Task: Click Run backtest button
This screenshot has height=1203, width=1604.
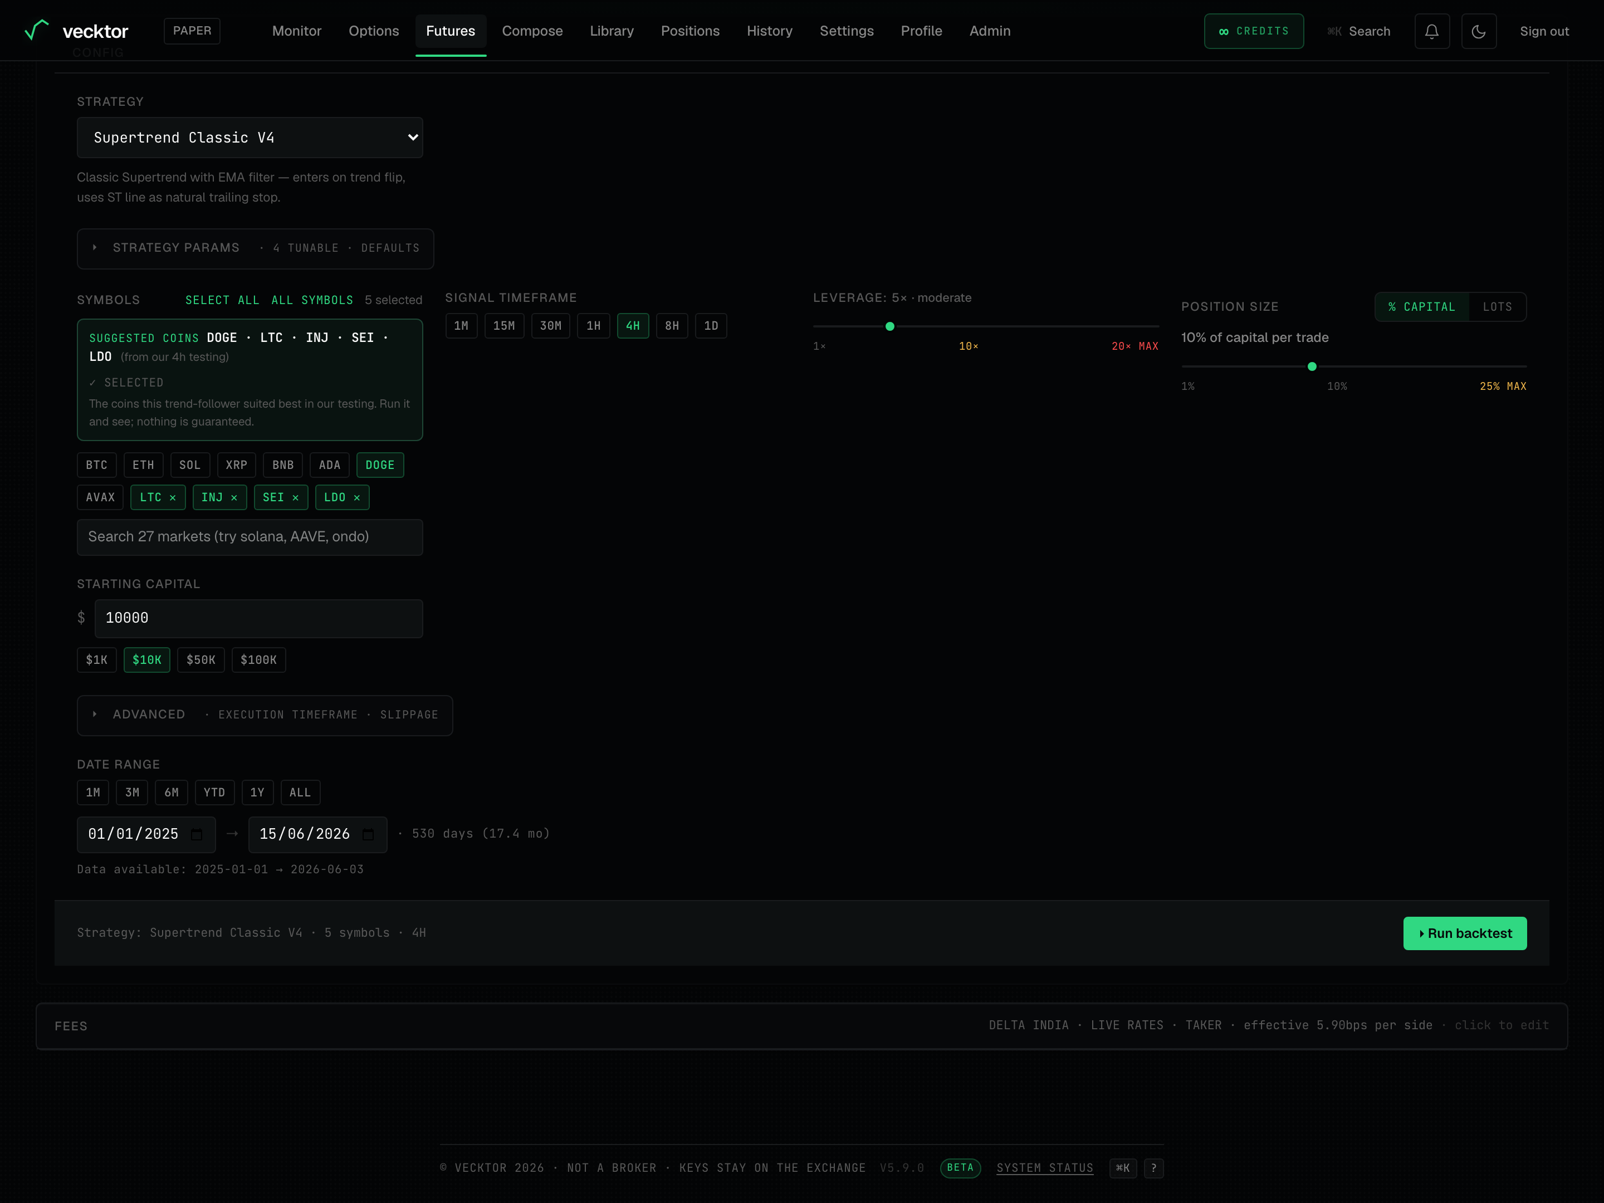Action: tap(1465, 933)
